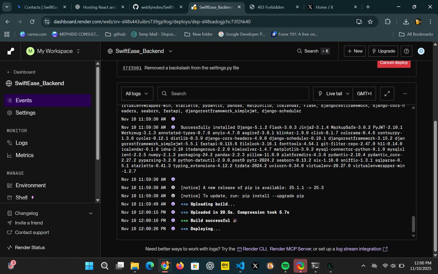Open the Logs monitor section
438x274 pixels.
coord(21,143)
